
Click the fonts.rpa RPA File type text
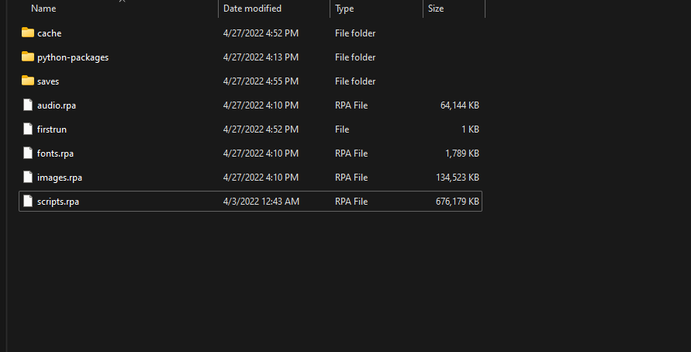point(353,154)
